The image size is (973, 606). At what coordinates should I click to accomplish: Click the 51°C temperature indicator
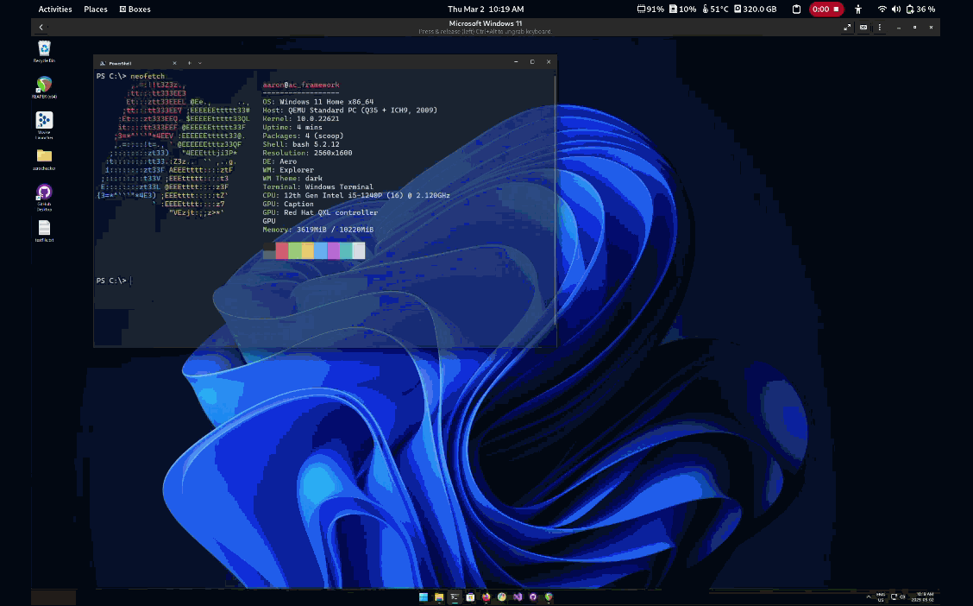point(715,9)
